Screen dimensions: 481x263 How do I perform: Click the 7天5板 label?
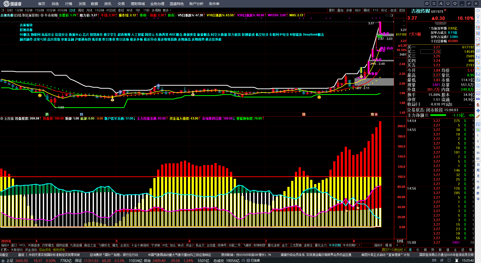click(415, 34)
